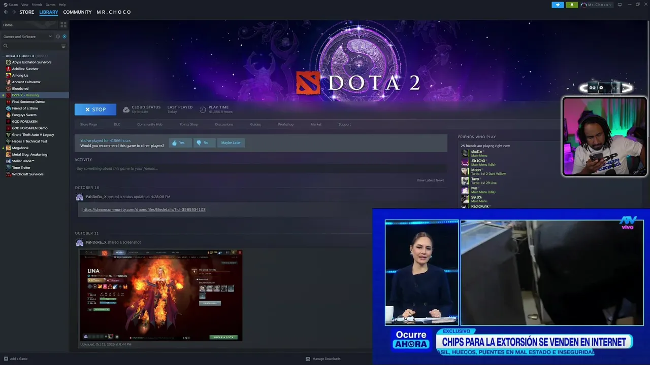Go back with the left arrow

pyautogui.click(x=6, y=12)
